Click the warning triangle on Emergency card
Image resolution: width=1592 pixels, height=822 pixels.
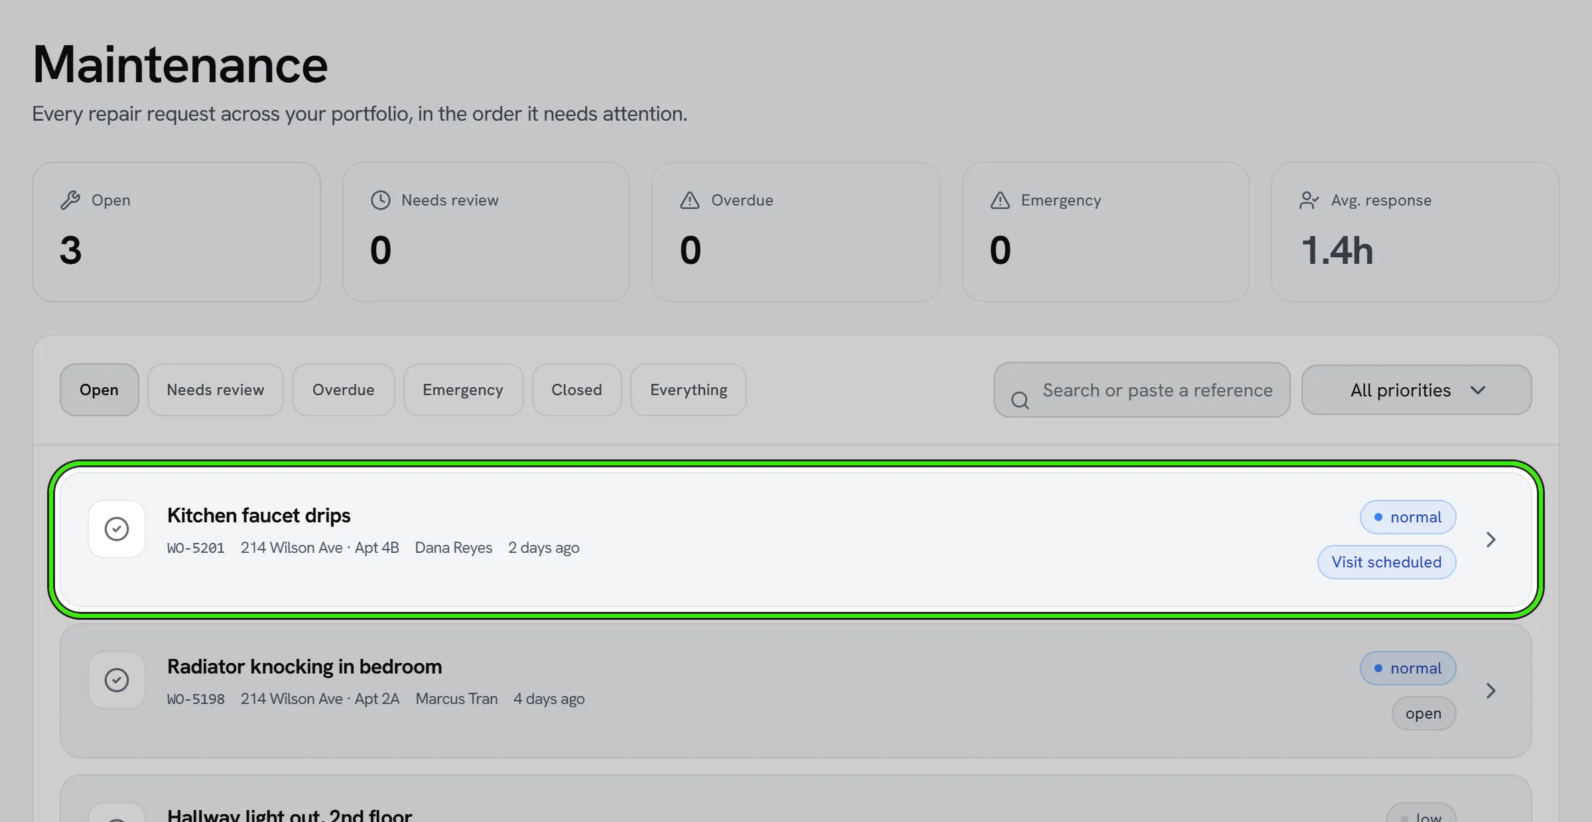click(x=1000, y=200)
